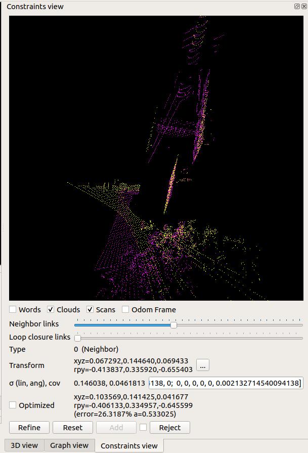
Task: Click the Neighbor links slider handle
Action: (x=173, y=325)
